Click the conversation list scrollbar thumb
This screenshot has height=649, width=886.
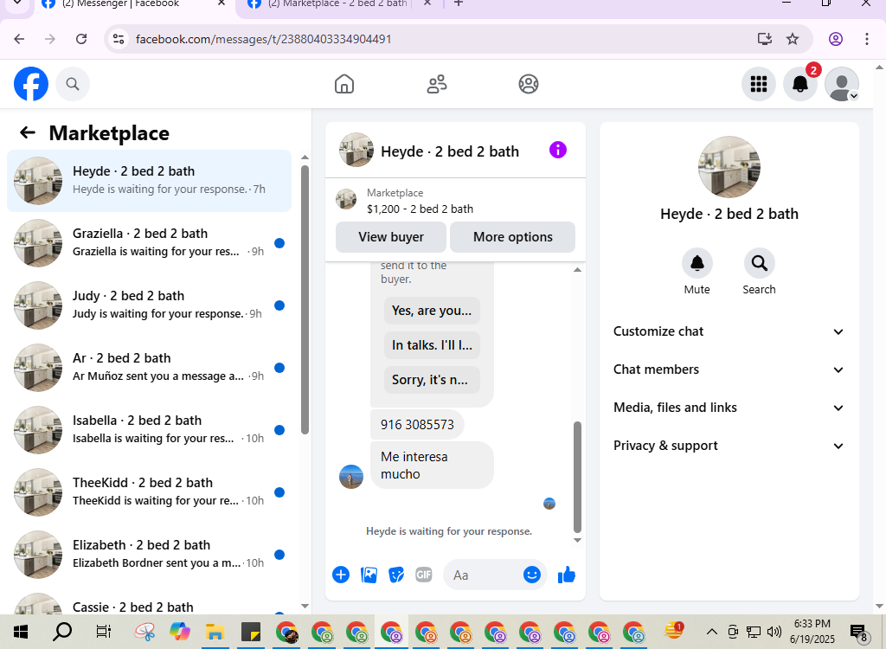tap(305, 299)
